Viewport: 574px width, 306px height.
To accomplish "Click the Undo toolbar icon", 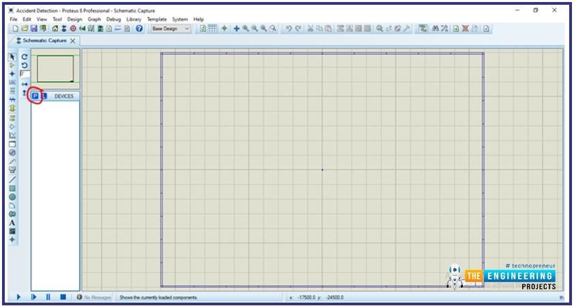I will [x=289, y=29].
